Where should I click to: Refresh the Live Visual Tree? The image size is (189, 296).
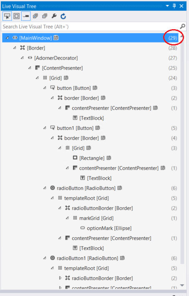63,16
